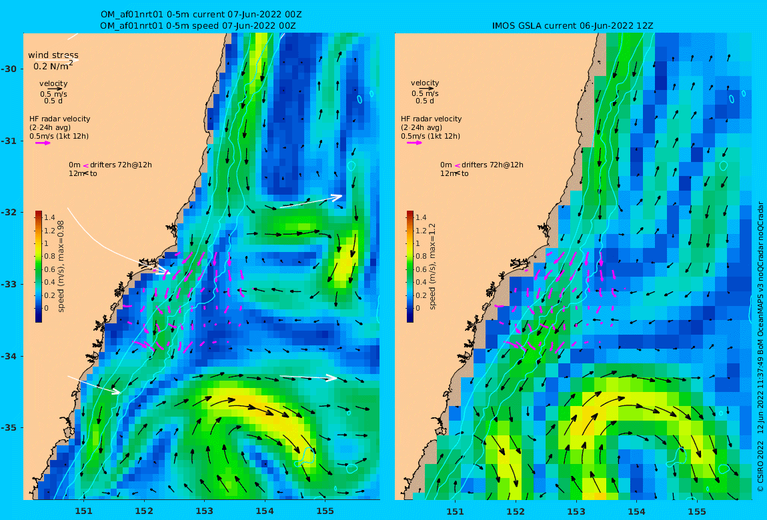The height and width of the screenshot is (520, 767).
Task: Click the left map's speed colorbar
Action: coord(39,267)
